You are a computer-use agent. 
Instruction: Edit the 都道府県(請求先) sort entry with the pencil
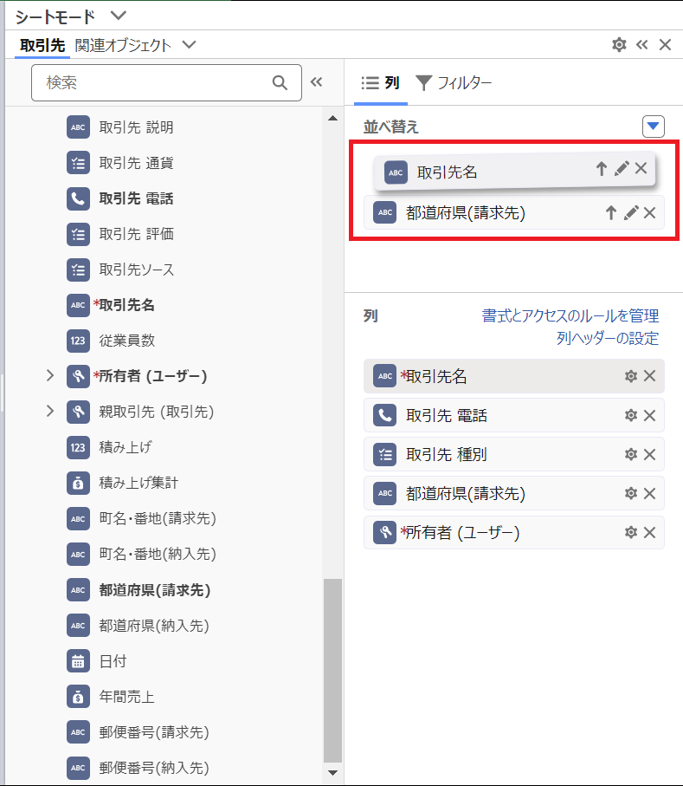pyautogui.click(x=631, y=212)
